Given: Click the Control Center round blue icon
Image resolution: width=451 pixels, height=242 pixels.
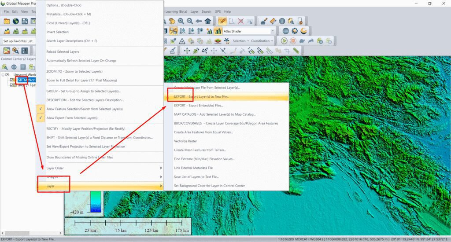Looking at the screenshot, I should tap(14, 67).
